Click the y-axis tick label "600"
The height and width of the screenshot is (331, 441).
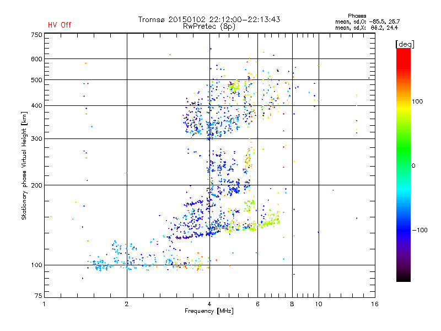coord(36,59)
